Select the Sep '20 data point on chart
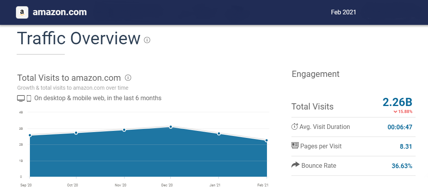Screen dimensions: 428x193 (30, 135)
